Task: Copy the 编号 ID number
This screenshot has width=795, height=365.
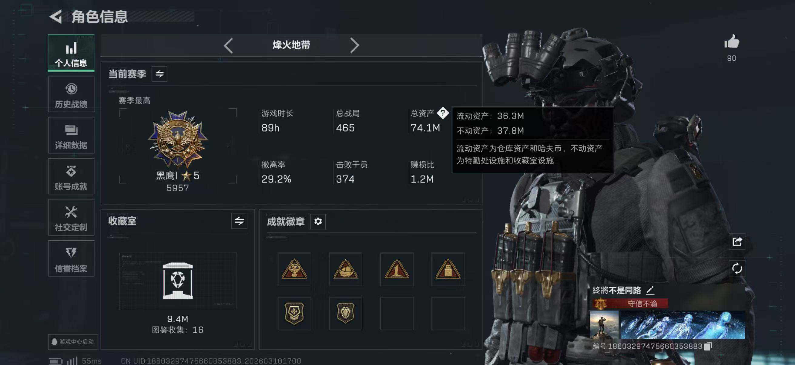Action: coord(708,346)
